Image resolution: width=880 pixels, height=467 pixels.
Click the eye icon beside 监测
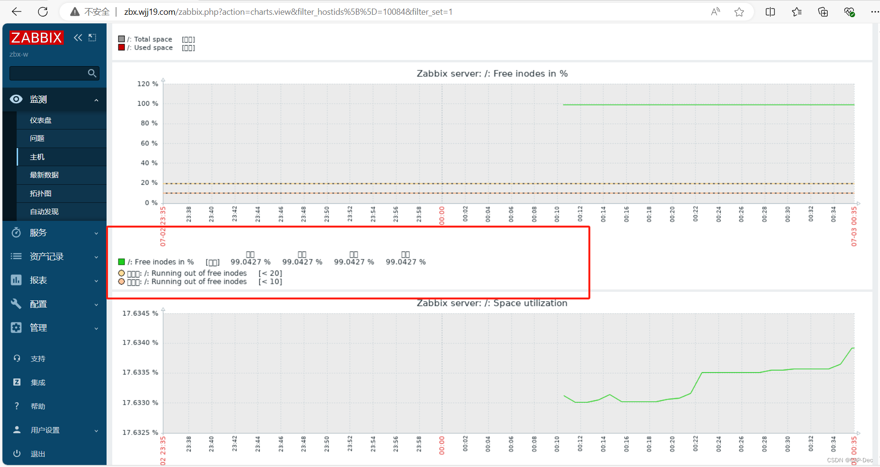16,99
